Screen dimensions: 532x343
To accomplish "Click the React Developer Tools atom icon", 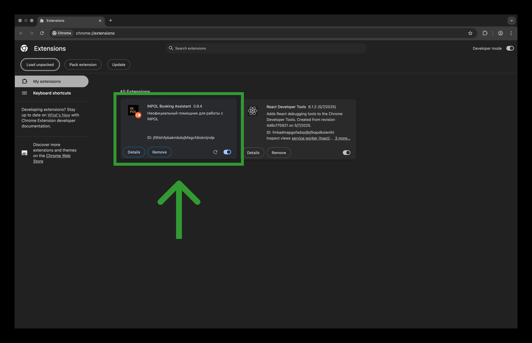I will 253,110.
